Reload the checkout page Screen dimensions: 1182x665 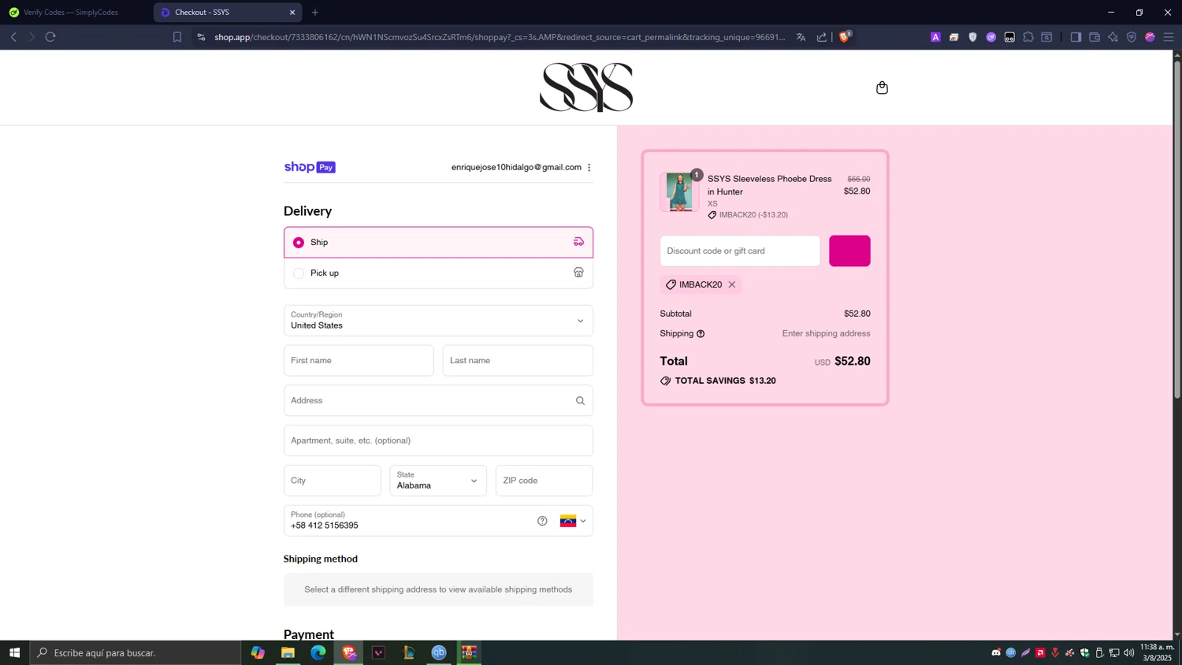(50, 37)
